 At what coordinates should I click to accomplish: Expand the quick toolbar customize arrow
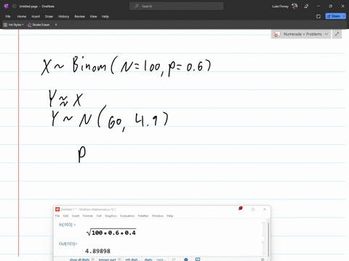(x=56, y=25)
